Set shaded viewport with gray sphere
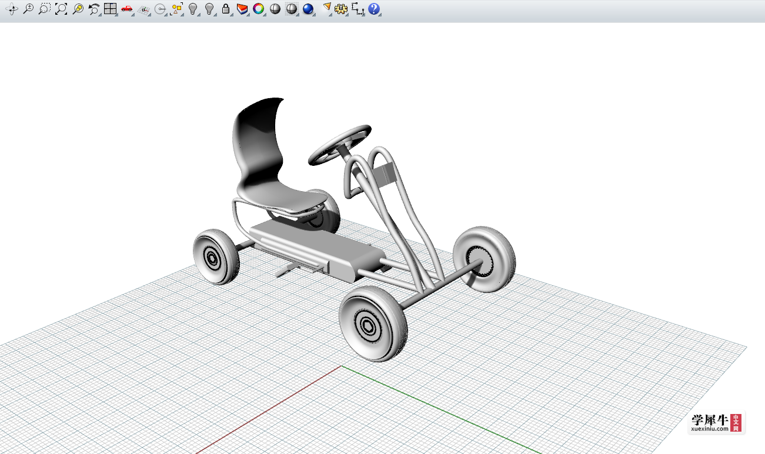 [275, 9]
